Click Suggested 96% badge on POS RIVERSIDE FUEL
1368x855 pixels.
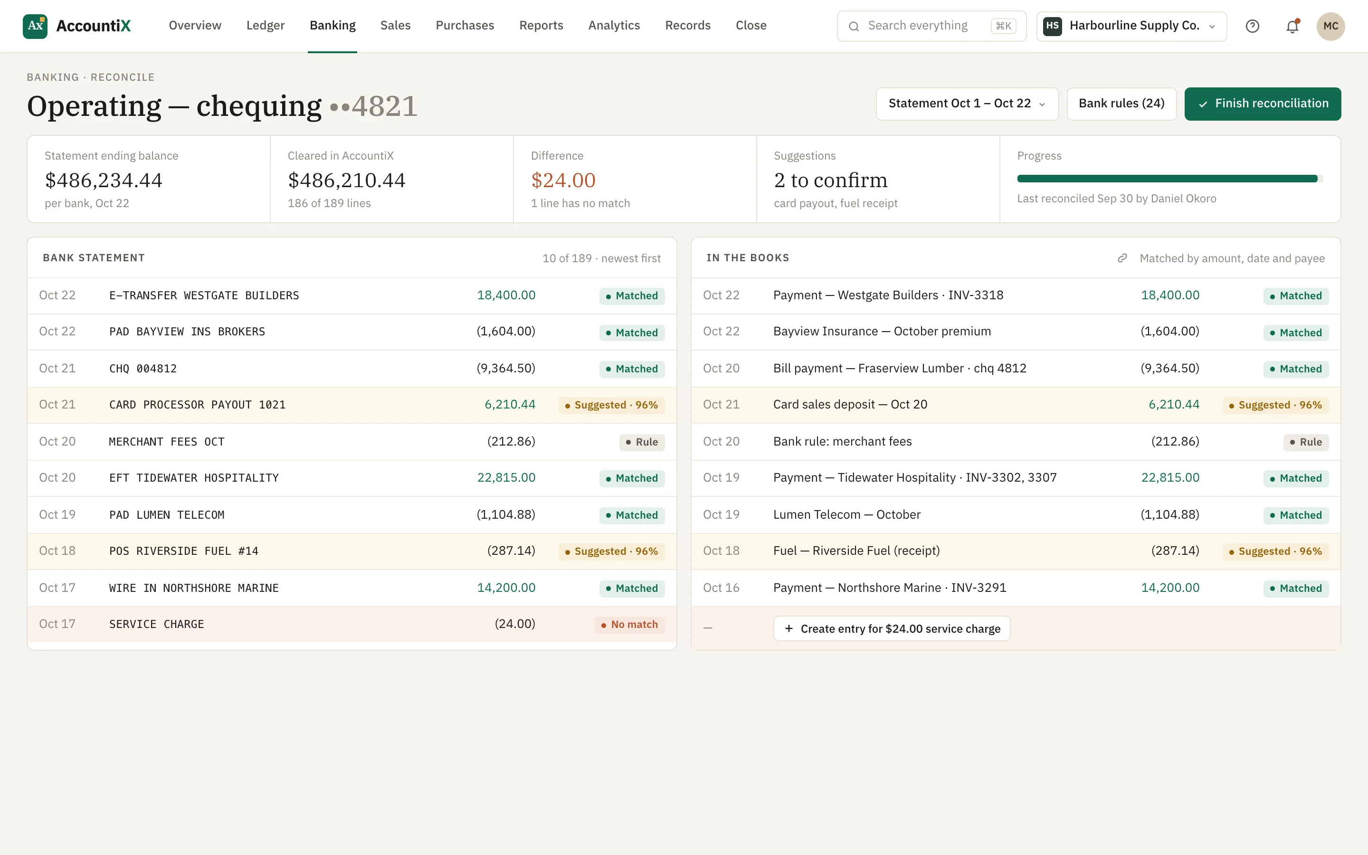pyautogui.click(x=611, y=551)
